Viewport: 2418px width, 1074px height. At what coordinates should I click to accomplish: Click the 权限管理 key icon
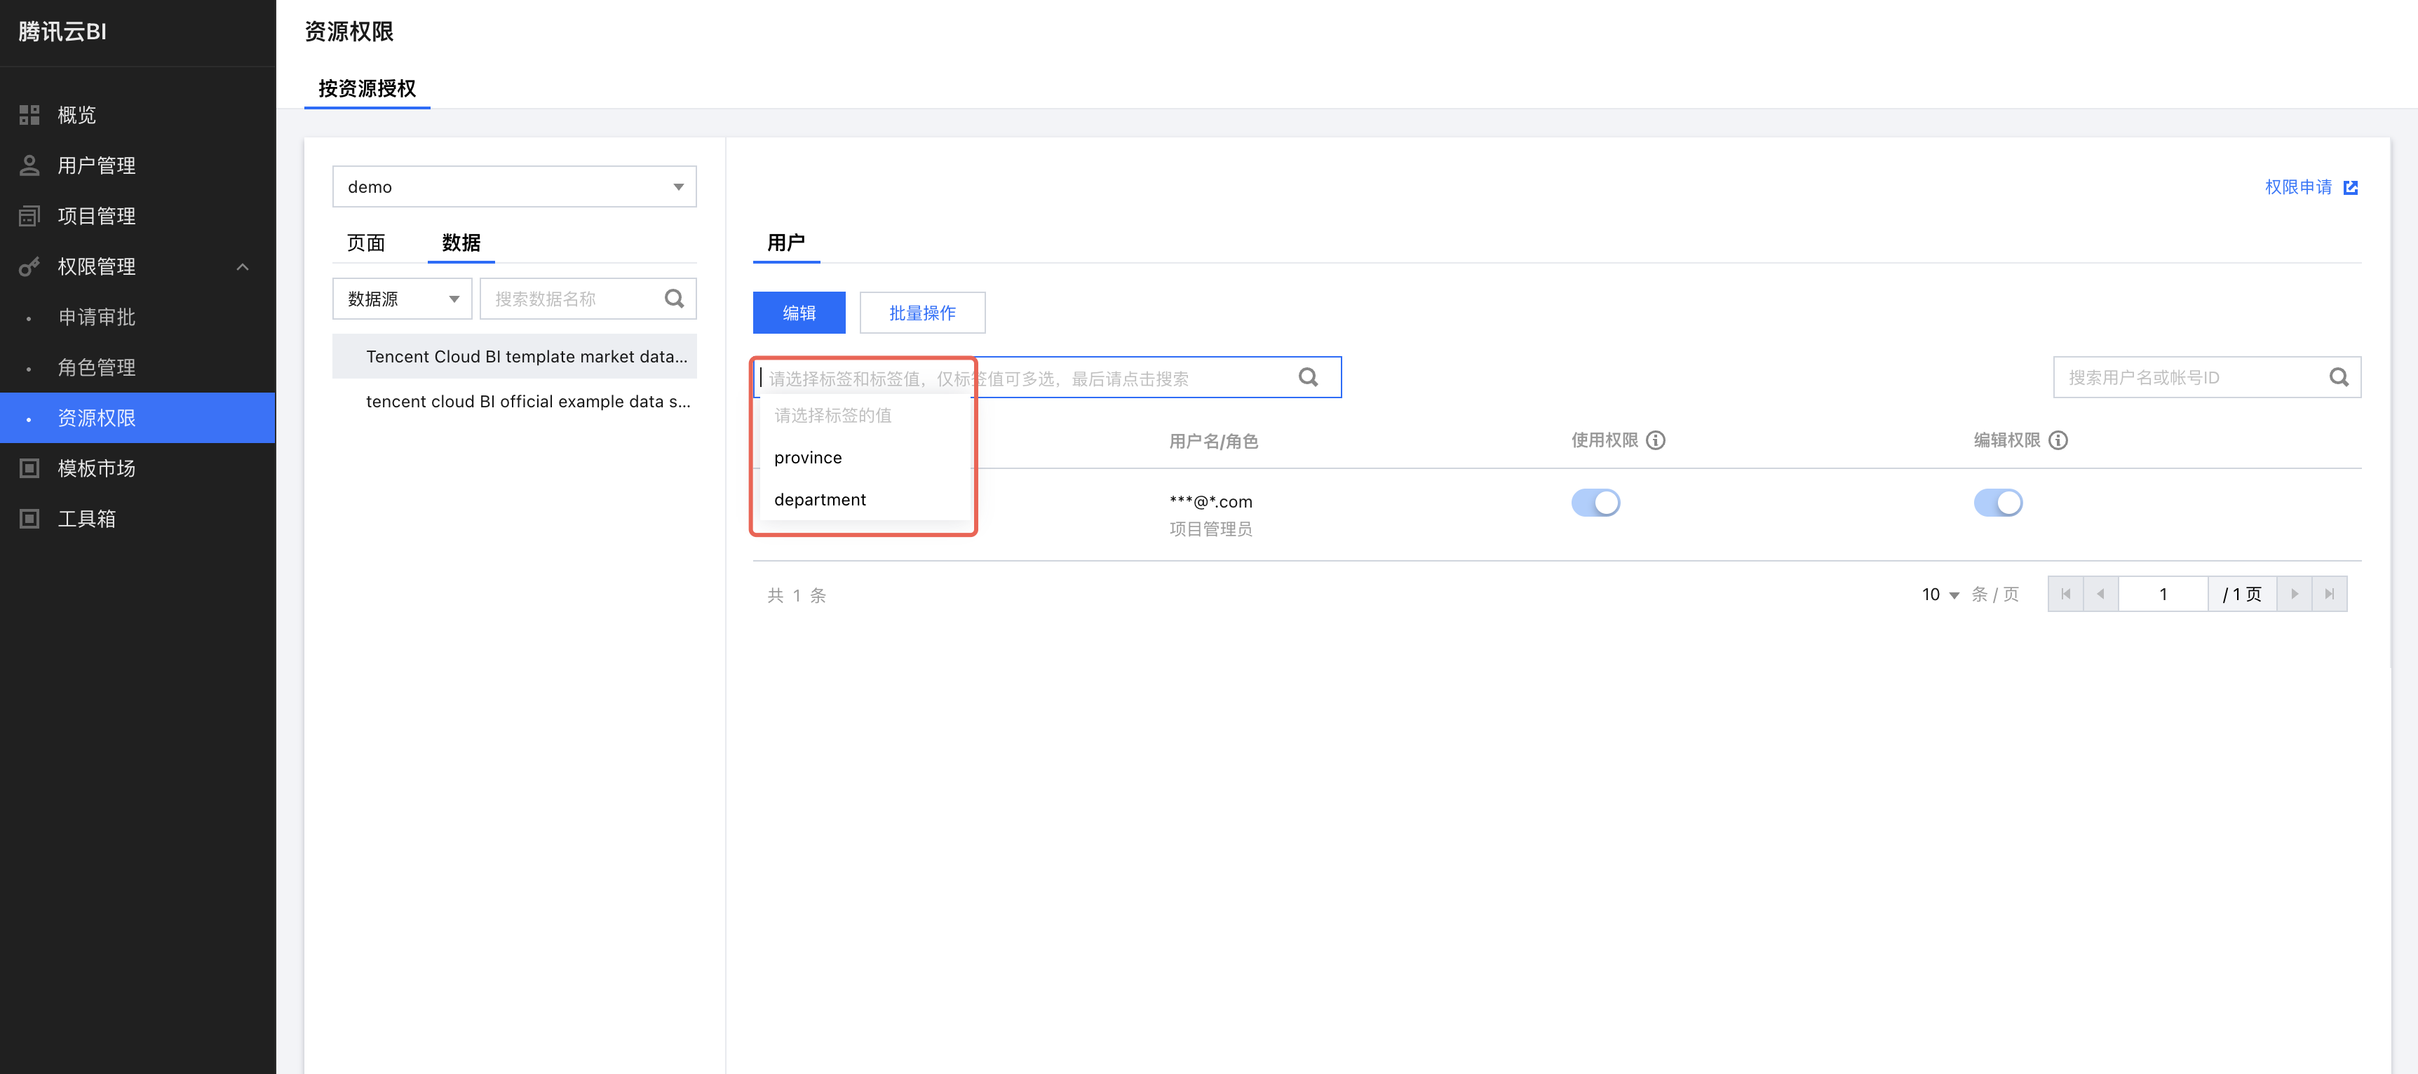(x=29, y=266)
